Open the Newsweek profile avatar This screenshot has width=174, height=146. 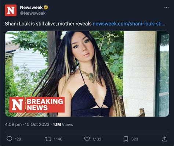[11, 10]
